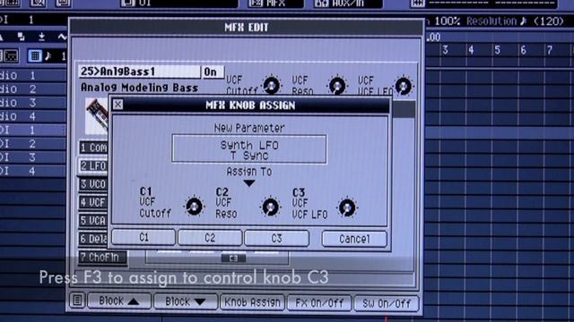Open the 7 ChoFln tab in MFX Edit
This screenshot has width=574, height=322.
(x=103, y=257)
